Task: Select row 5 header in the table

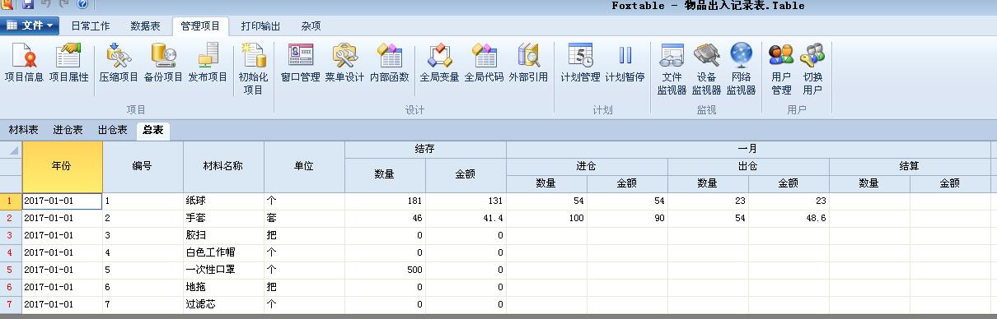Action: pyautogui.click(x=11, y=270)
